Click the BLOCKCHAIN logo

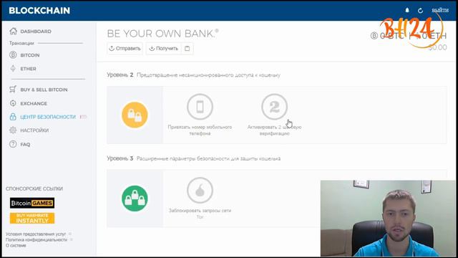point(39,11)
